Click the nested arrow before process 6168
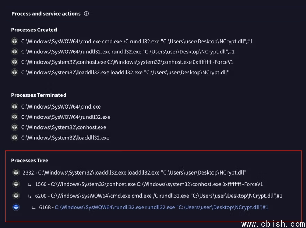The height and width of the screenshot is (228, 306). click(33, 208)
